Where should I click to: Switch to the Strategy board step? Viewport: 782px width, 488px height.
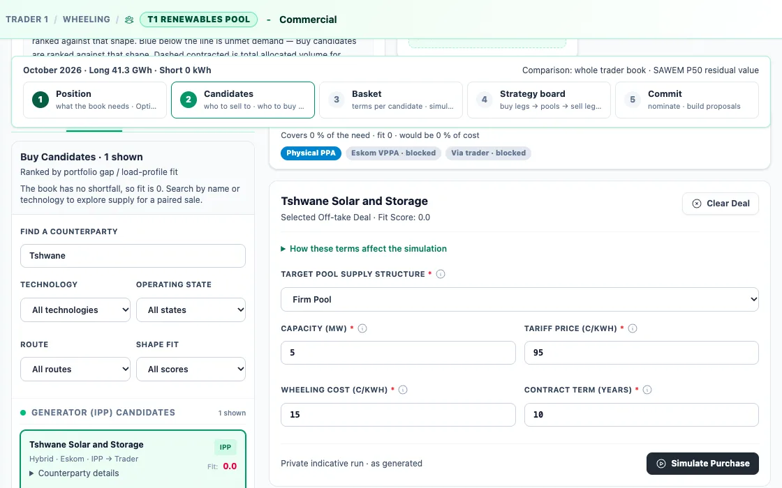[538, 100]
